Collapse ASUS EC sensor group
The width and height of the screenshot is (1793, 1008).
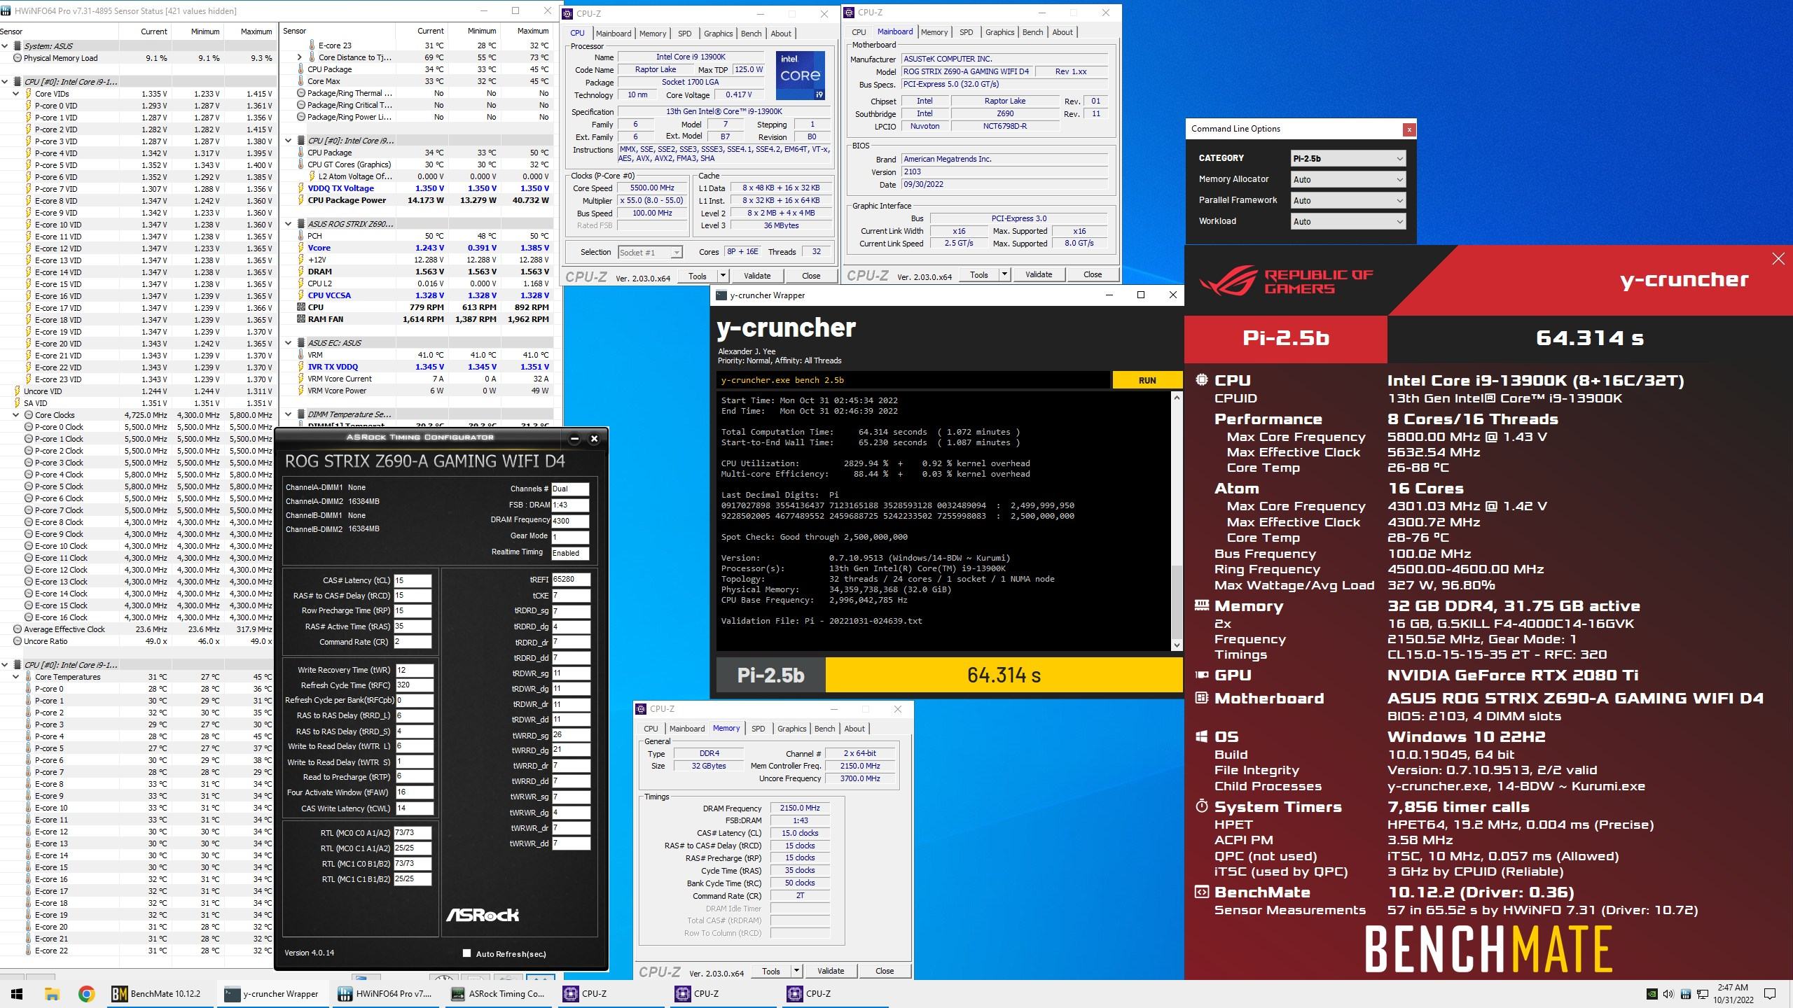click(288, 343)
